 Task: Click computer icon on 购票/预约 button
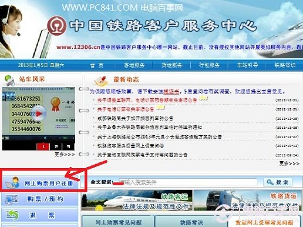12,199
